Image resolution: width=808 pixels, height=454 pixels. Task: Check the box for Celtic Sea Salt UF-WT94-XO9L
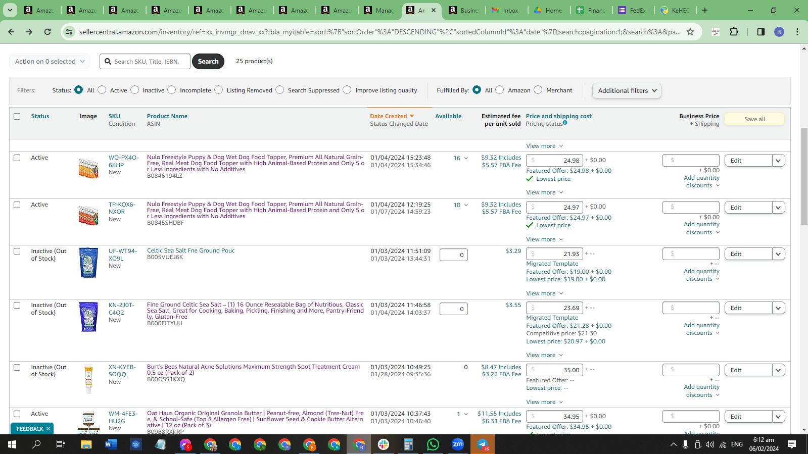17,251
